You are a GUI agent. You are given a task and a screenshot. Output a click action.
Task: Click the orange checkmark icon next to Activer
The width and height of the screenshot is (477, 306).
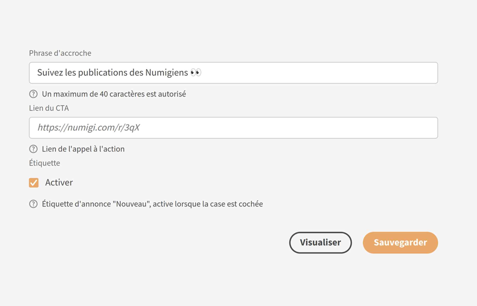[34, 182]
